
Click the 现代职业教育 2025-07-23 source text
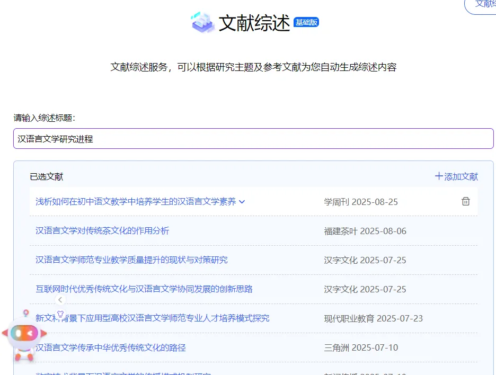point(373,318)
